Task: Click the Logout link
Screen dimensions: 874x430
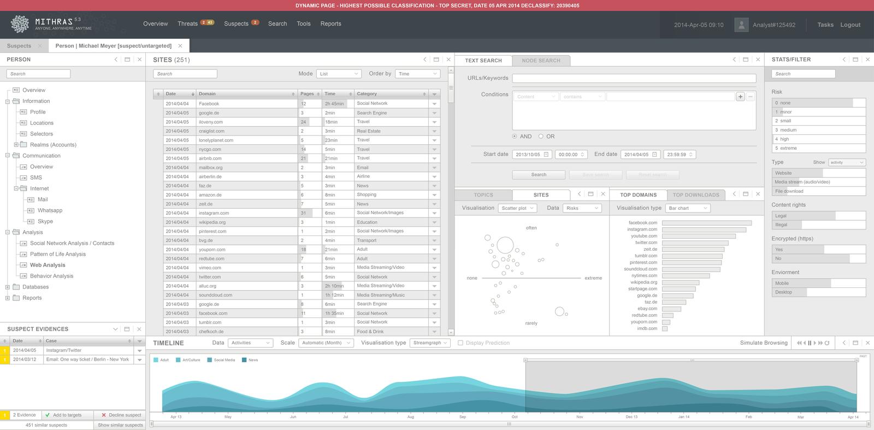Action: click(850, 25)
